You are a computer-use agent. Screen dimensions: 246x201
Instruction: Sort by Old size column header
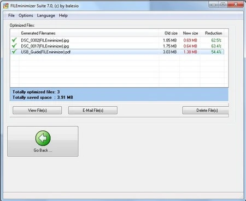coord(169,33)
